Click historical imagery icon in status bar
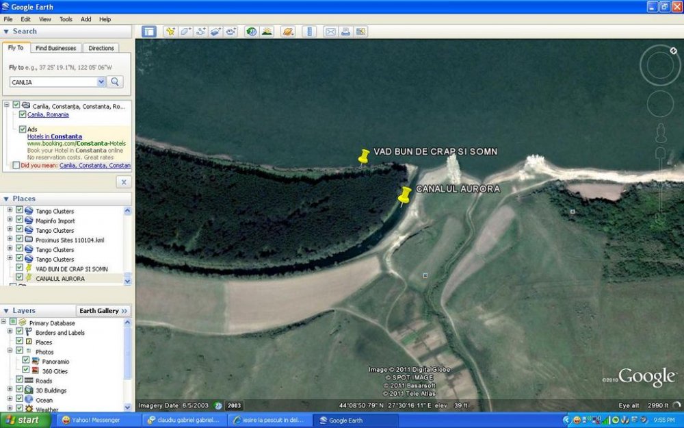 point(218,405)
